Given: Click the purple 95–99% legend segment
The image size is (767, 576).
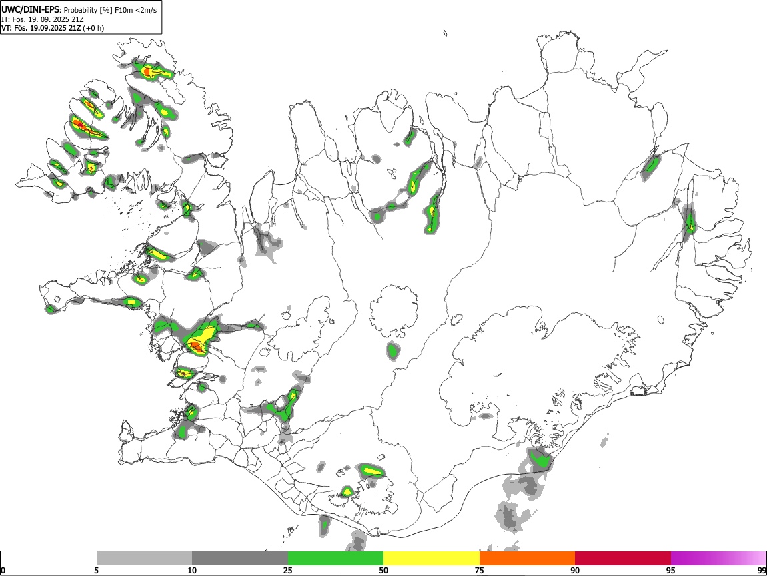Looking at the screenshot, I should click(718, 559).
